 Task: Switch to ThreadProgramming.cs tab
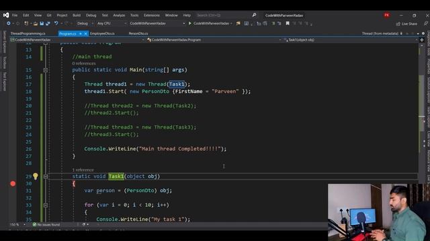coord(28,33)
